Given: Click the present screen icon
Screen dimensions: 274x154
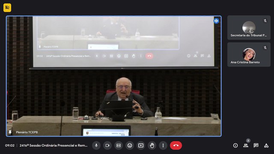Looking at the screenshot, I should 141,145.
